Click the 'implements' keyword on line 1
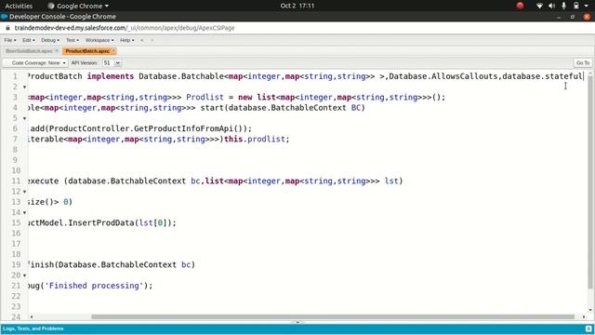This screenshot has width=595, height=335. click(x=111, y=76)
